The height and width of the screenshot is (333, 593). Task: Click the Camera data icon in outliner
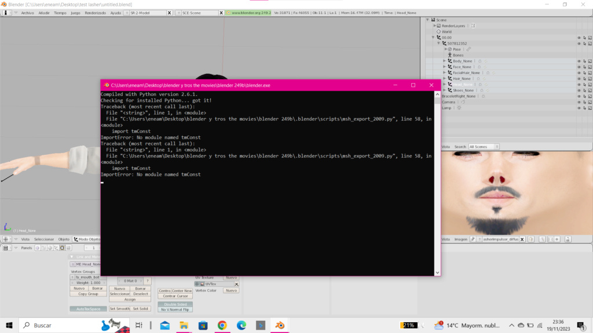(x=463, y=102)
